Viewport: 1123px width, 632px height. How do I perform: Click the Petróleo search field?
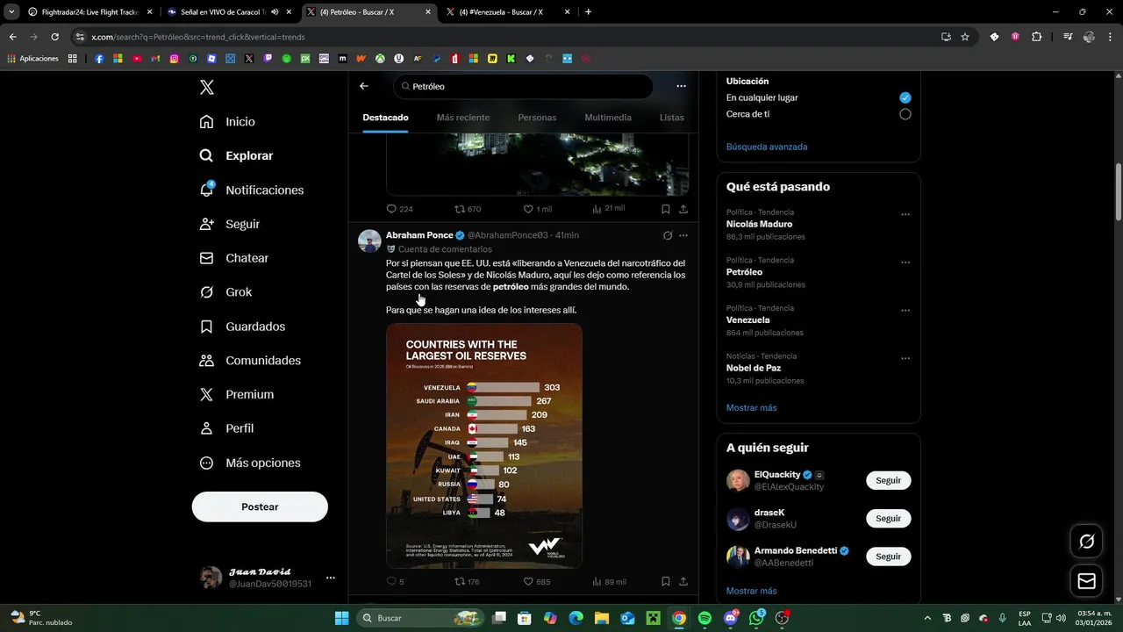[523, 86]
